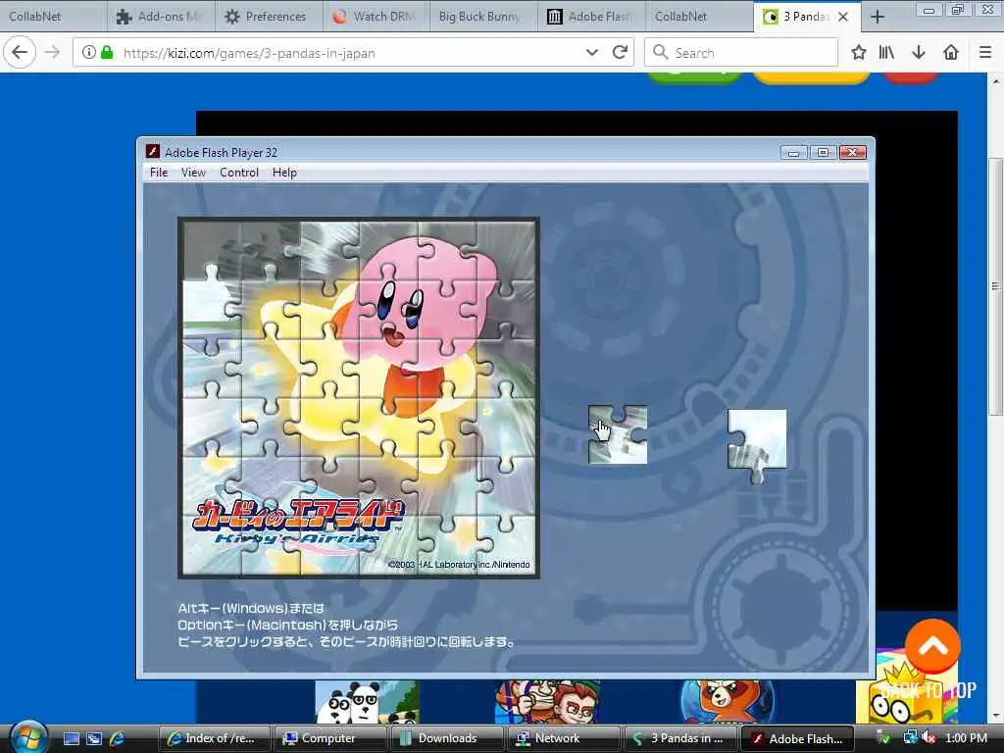Click the green padlock security icon
Image resolution: width=1004 pixels, height=753 pixels.
pyautogui.click(x=108, y=53)
